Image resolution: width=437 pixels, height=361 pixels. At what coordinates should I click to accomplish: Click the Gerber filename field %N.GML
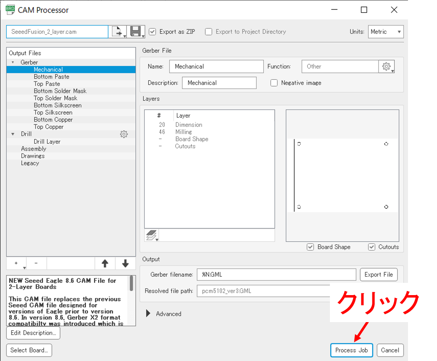coord(276,275)
